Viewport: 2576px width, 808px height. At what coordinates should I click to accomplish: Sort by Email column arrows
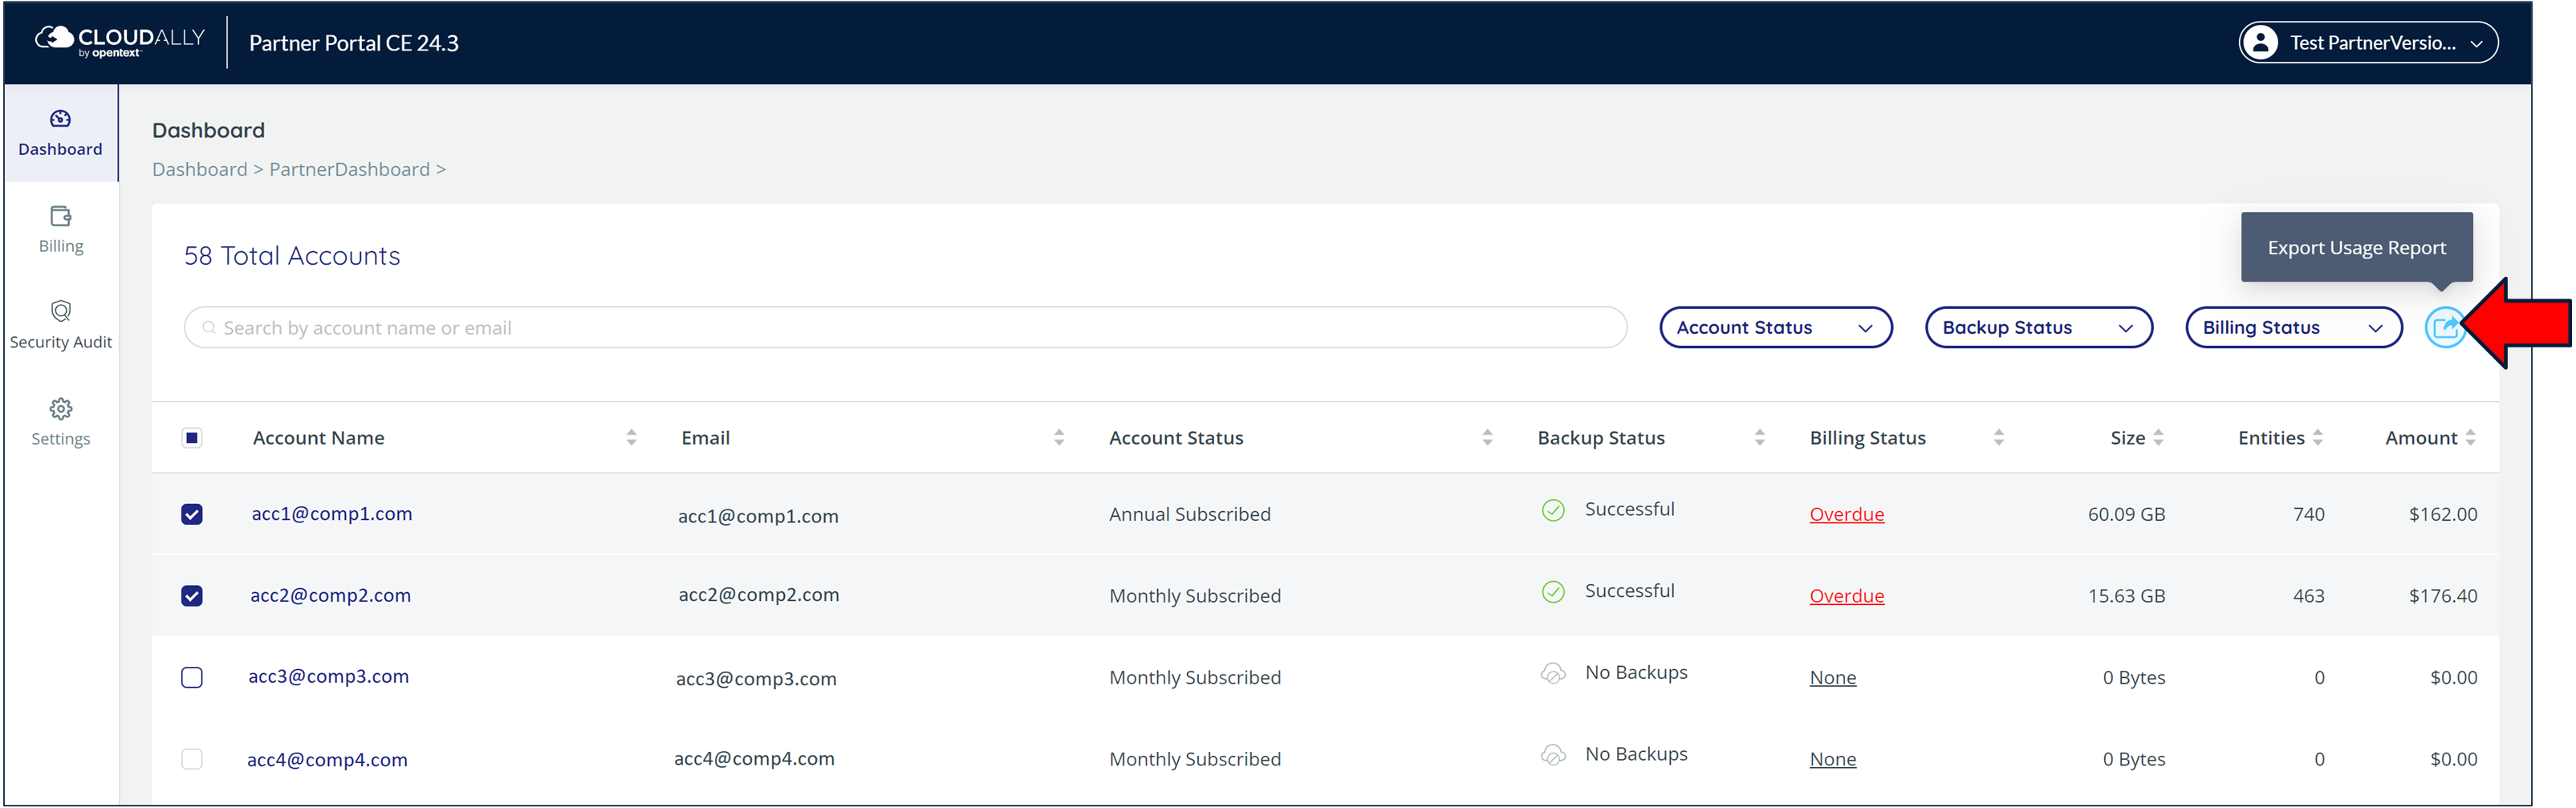pyautogui.click(x=1059, y=438)
